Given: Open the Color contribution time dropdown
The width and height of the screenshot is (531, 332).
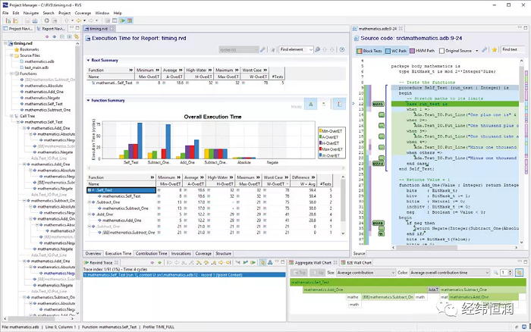Looking at the screenshot, I should coord(450,272).
